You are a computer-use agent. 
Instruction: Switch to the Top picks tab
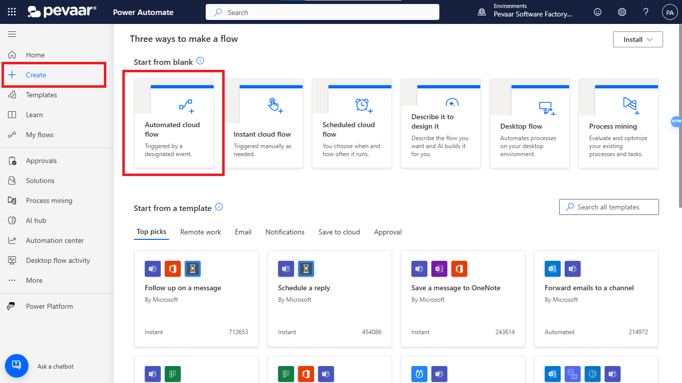point(151,232)
